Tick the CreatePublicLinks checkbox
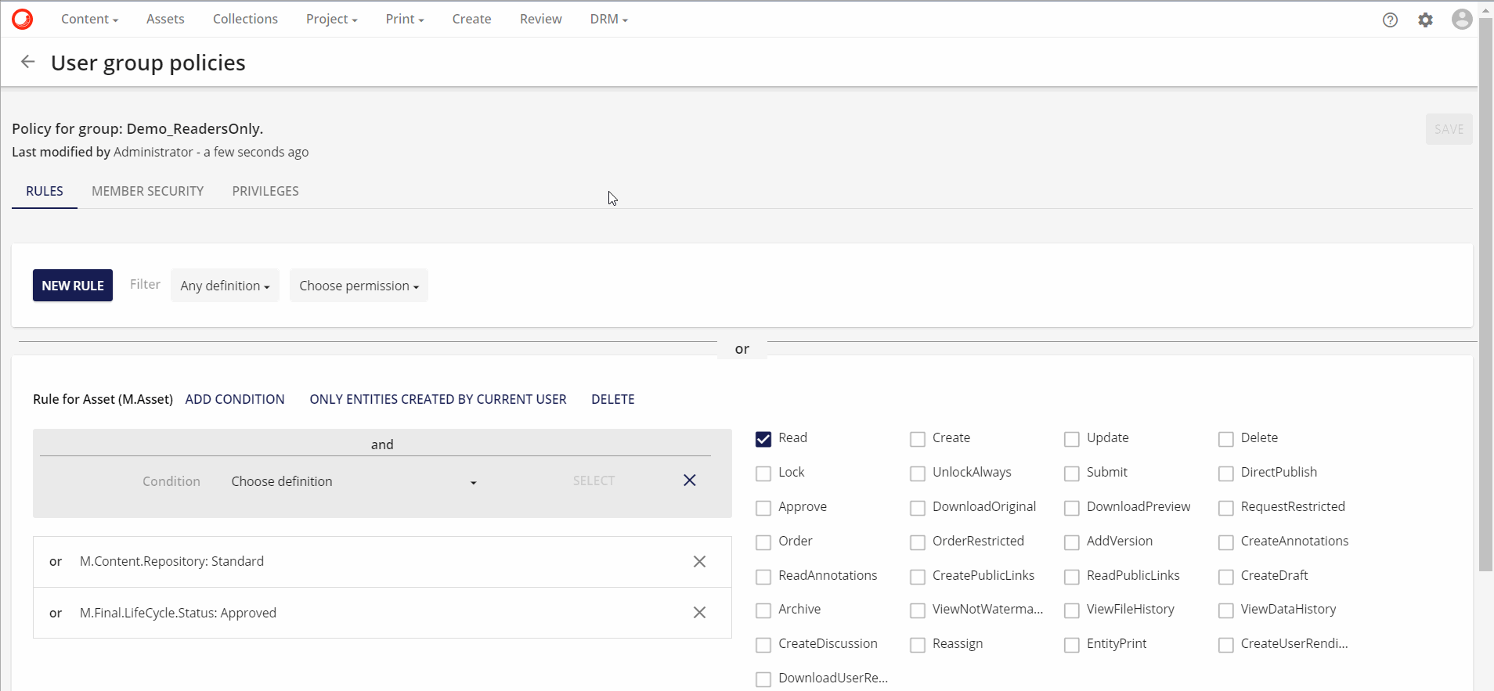1494x691 pixels. [x=918, y=577]
